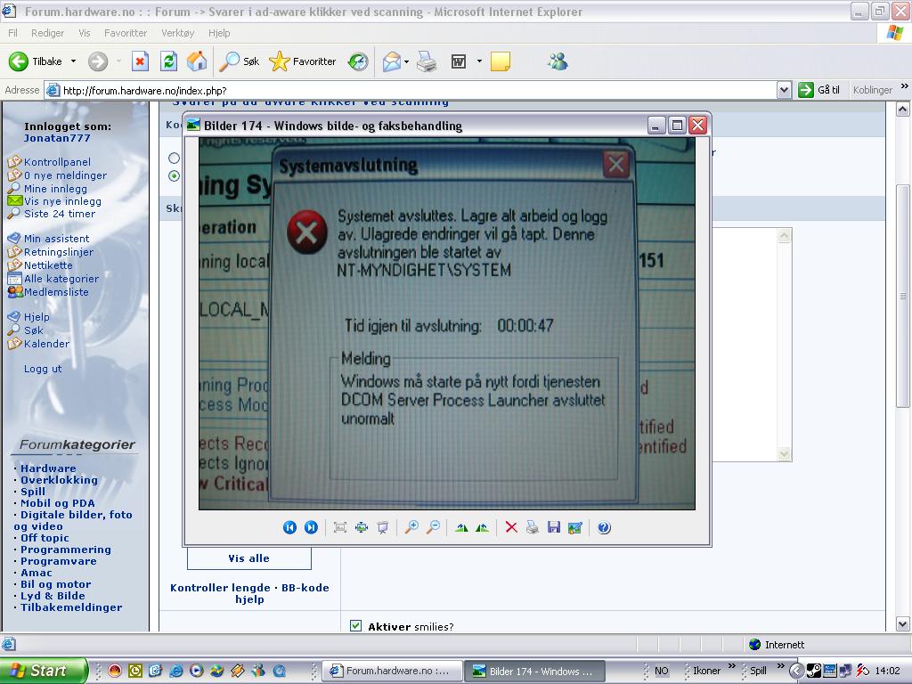Expand Spill toolbar chevron on taskbar
The height and width of the screenshot is (684, 912).
point(780,666)
